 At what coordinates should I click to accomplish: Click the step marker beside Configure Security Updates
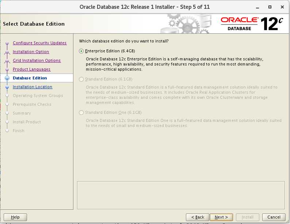click(7, 43)
